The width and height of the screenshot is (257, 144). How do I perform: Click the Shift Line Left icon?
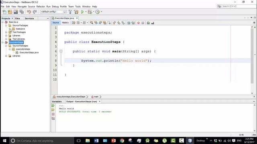click(128, 23)
